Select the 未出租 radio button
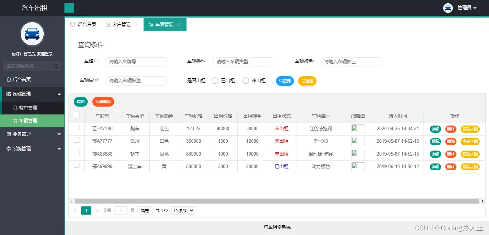 [x=246, y=81]
